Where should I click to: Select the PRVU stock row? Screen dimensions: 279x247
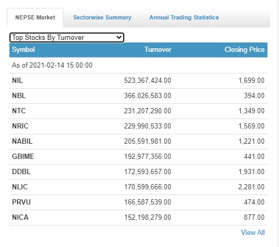point(138,202)
